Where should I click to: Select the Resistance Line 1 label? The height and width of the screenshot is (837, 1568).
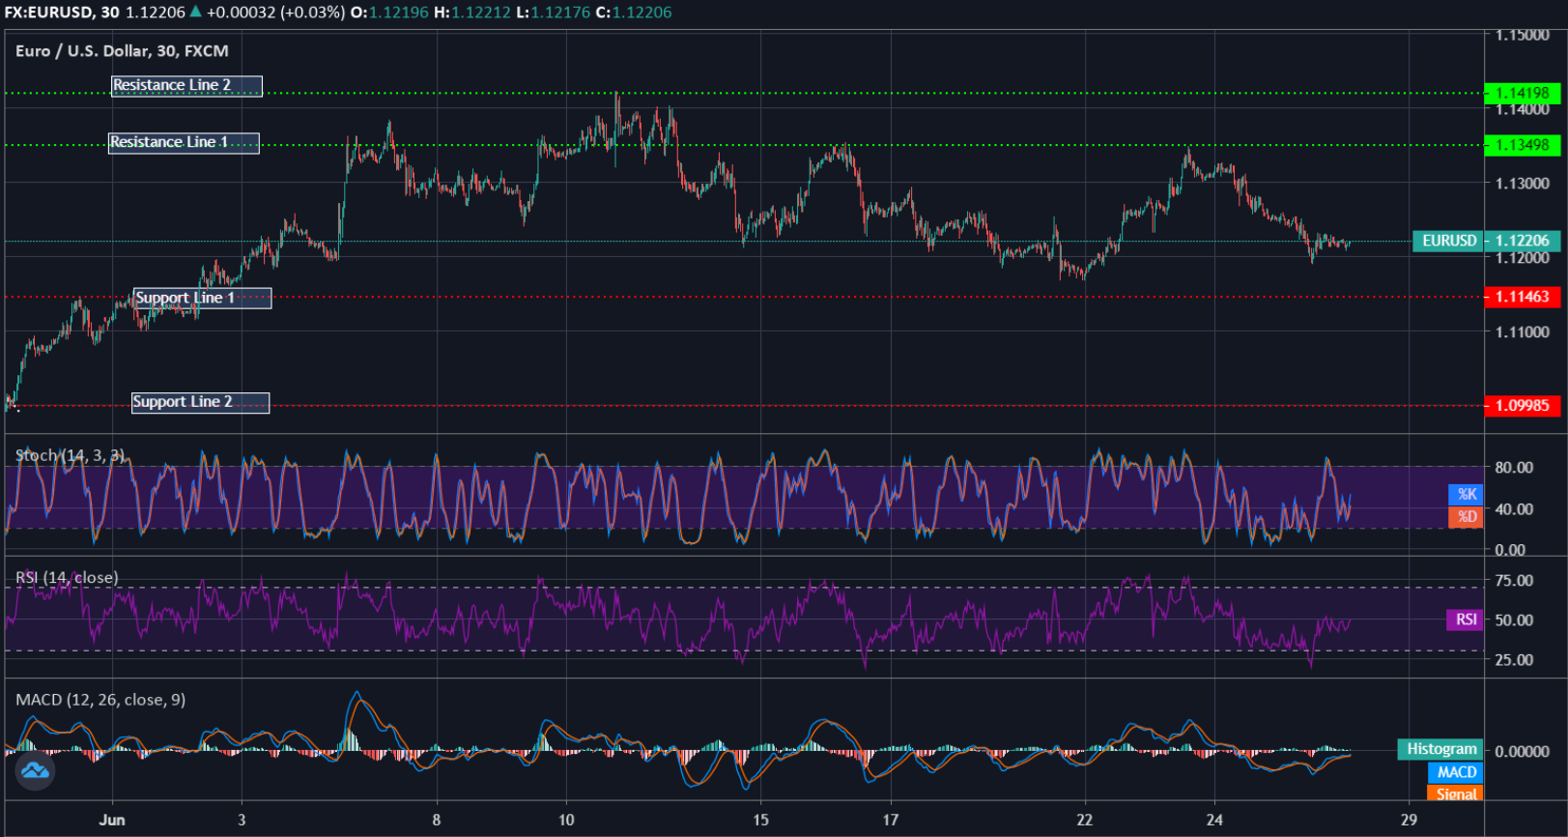184,143
